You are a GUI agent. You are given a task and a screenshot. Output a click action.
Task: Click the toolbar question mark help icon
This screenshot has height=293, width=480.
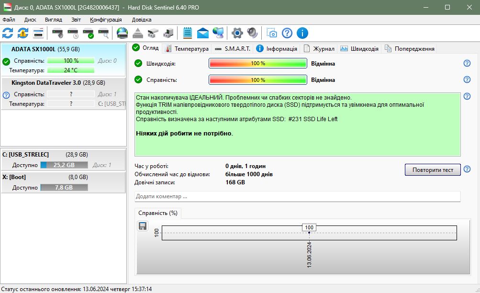[x=287, y=33]
